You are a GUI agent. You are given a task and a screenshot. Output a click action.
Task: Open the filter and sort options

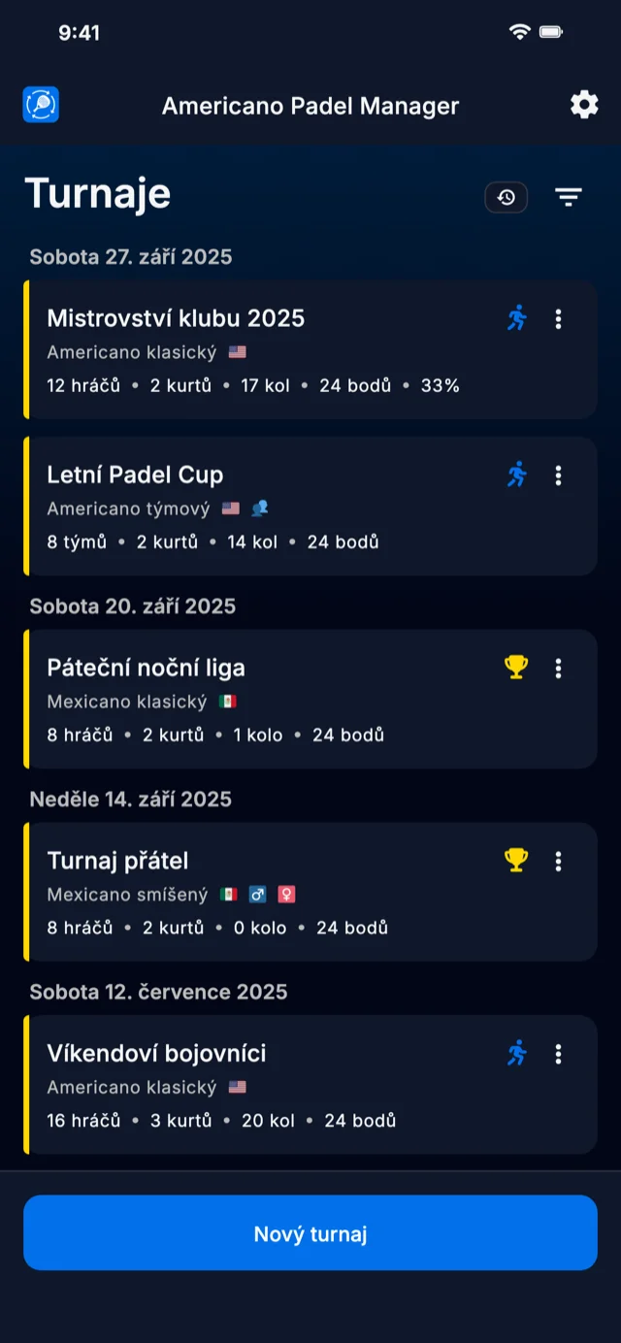point(569,198)
